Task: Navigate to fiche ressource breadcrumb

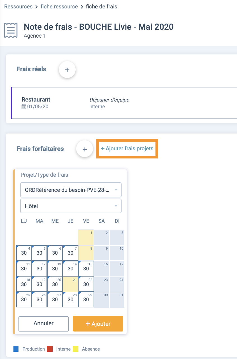Action: coord(59,6)
